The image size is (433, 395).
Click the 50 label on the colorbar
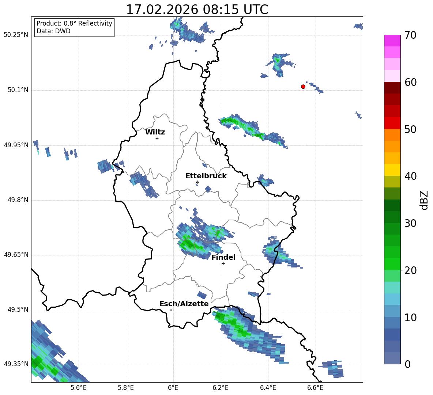point(410,129)
